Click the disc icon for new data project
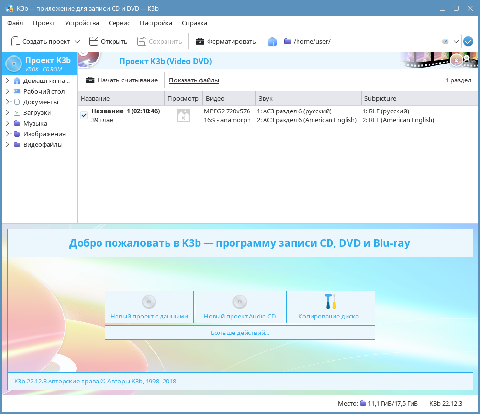 tap(149, 302)
